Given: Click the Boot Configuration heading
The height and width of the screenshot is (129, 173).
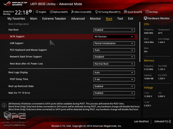Looking at the screenshot, I should click(19, 24).
